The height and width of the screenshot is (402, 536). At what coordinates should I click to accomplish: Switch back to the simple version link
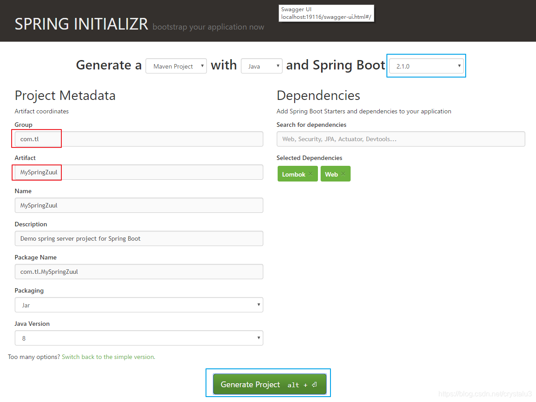coord(108,357)
